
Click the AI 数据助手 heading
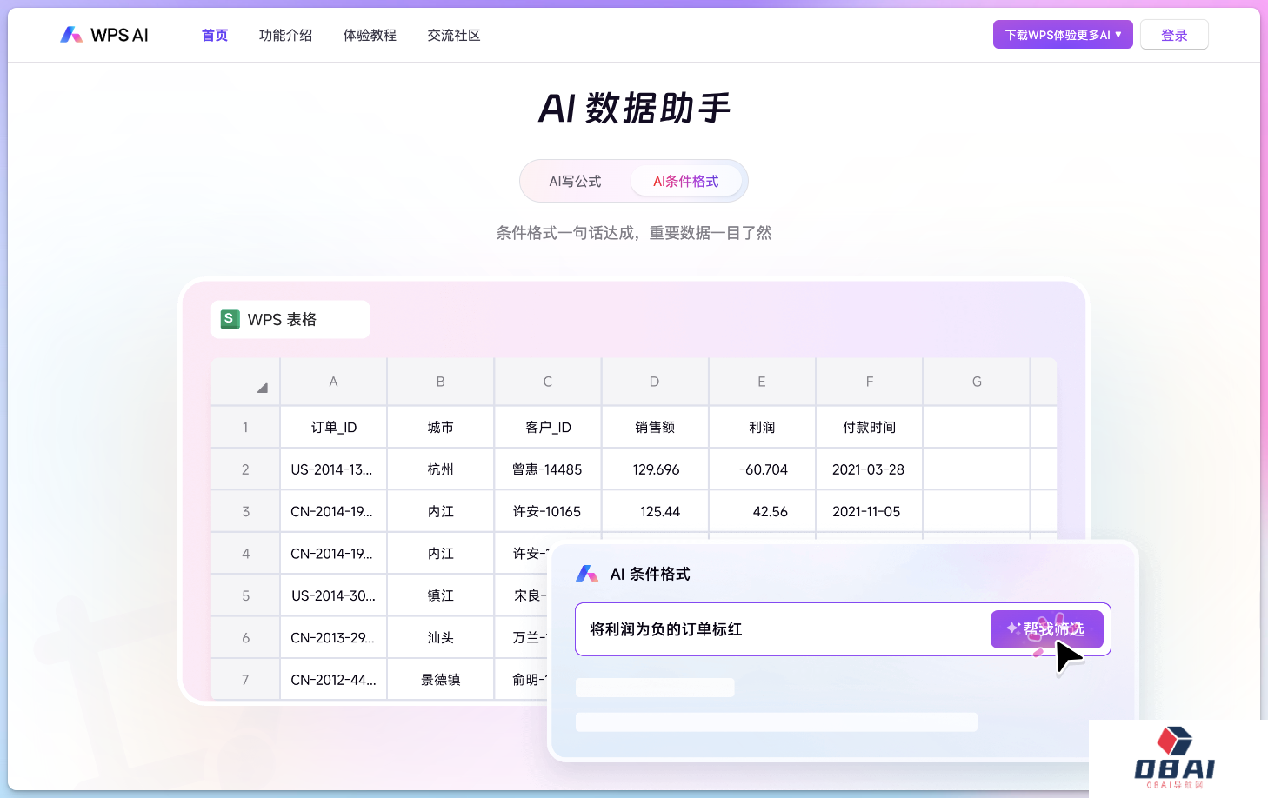634,109
